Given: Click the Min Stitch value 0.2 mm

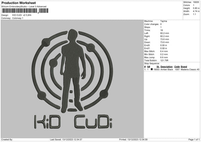Looking at the screenshot, I should pyautogui.click(x=164, y=54).
